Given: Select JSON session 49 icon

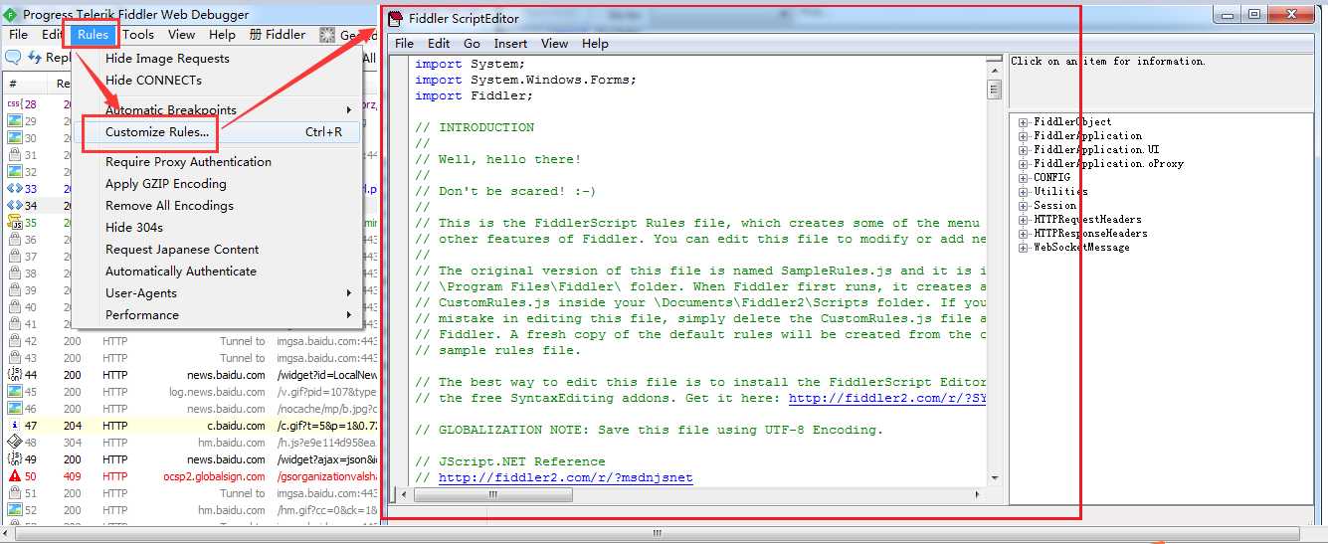Looking at the screenshot, I should click(15, 458).
